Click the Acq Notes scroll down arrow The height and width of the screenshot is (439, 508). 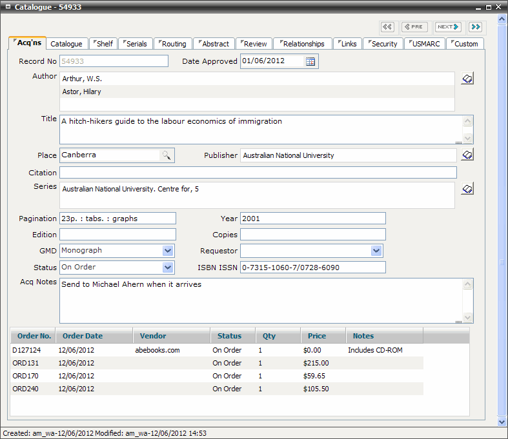(x=468, y=318)
